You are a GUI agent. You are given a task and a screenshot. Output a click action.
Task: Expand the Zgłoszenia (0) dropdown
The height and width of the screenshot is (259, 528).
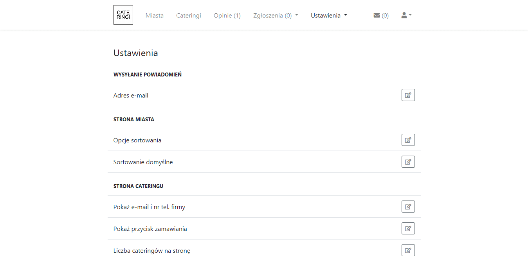tap(276, 16)
